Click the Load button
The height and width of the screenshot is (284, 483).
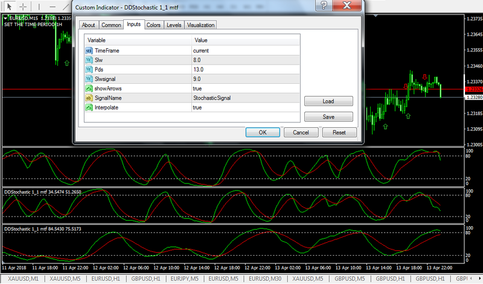(x=328, y=101)
